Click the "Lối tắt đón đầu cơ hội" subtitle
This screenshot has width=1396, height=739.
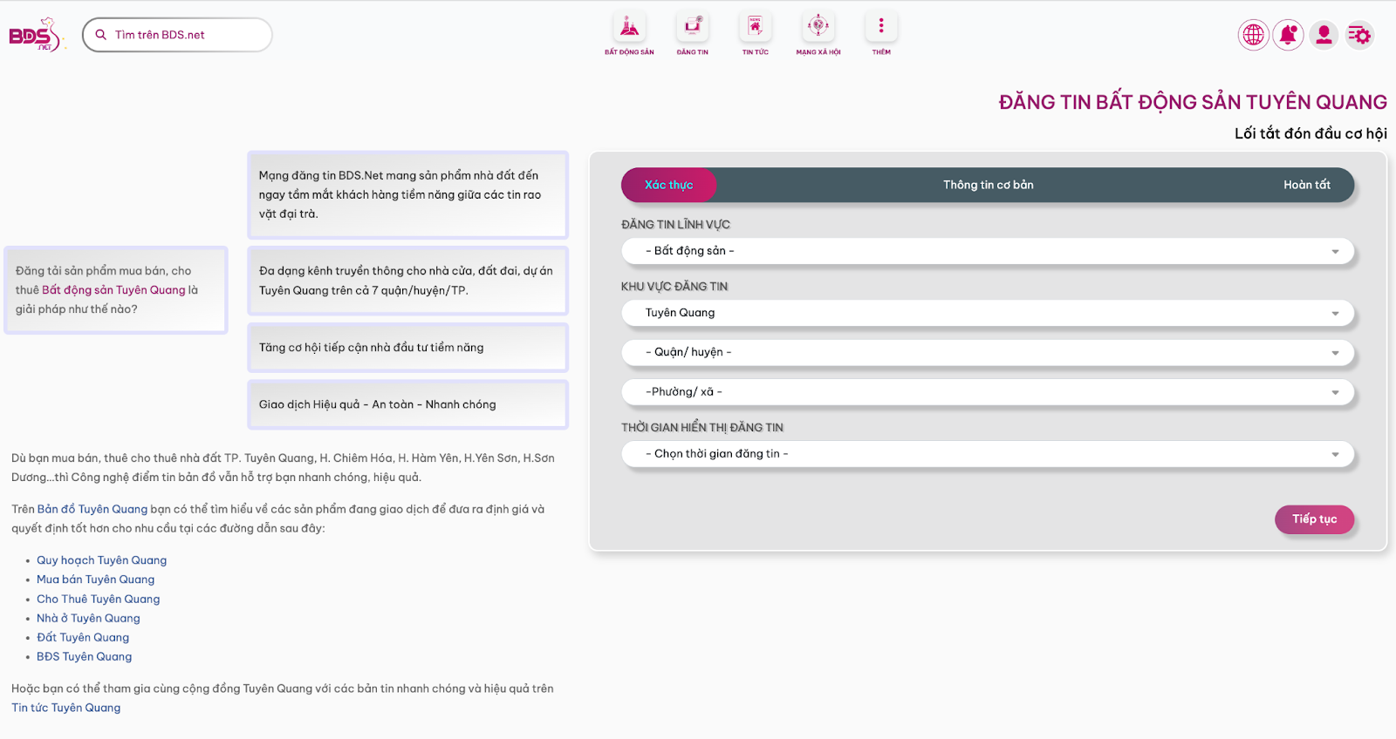[x=1310, y=133]
